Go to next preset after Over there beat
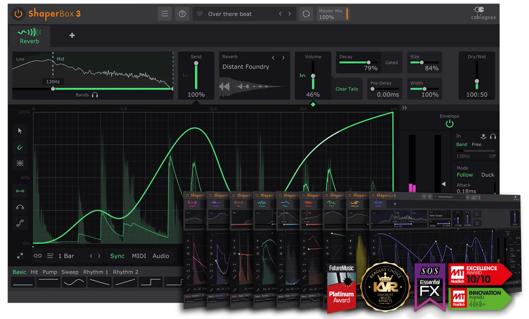 [x=290, y=14]
